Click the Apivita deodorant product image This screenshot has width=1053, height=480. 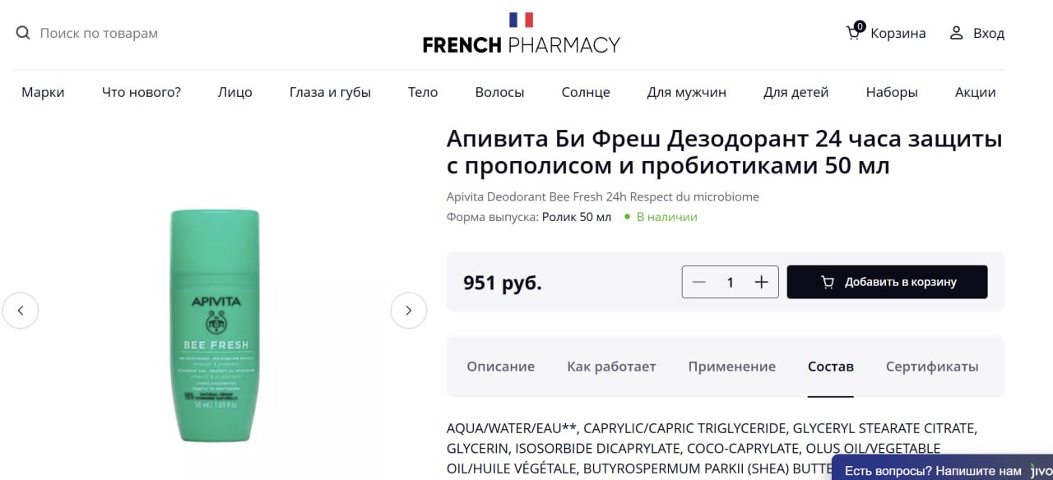tap(216, 325)
